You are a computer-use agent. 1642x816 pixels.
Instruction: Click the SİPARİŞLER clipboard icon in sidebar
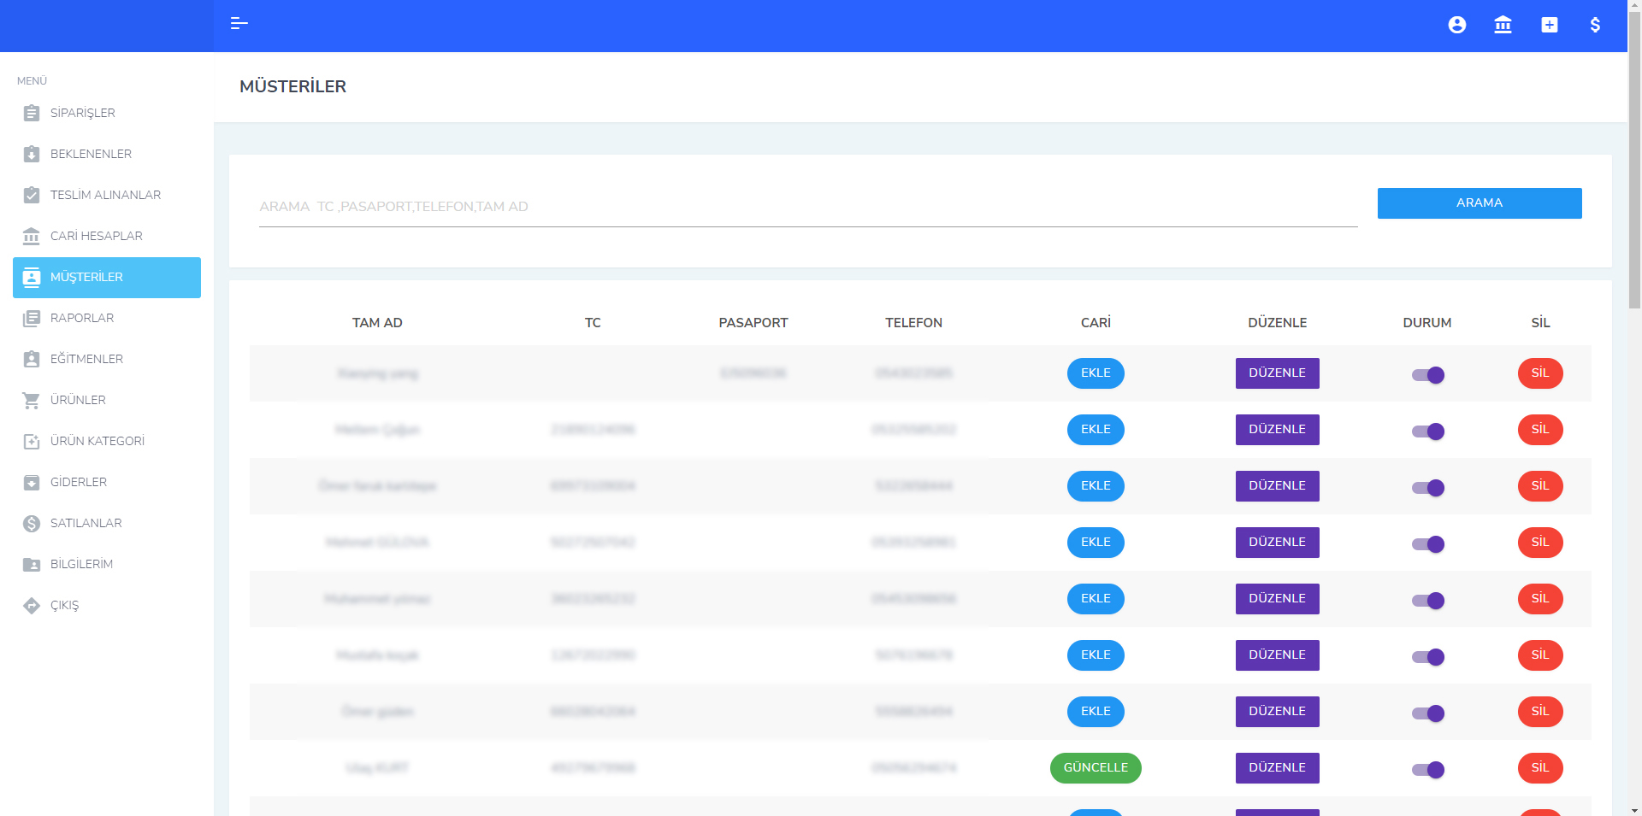point(32,113)
